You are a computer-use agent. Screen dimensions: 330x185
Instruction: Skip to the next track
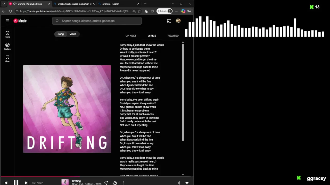[26, 183]
